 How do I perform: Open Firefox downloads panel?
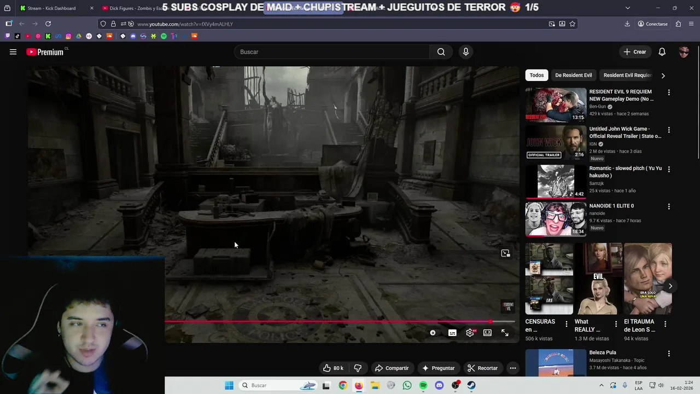click(627, 24)
